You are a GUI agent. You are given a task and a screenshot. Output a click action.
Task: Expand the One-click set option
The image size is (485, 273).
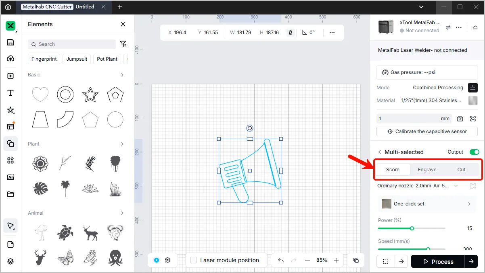coord(427,204)
